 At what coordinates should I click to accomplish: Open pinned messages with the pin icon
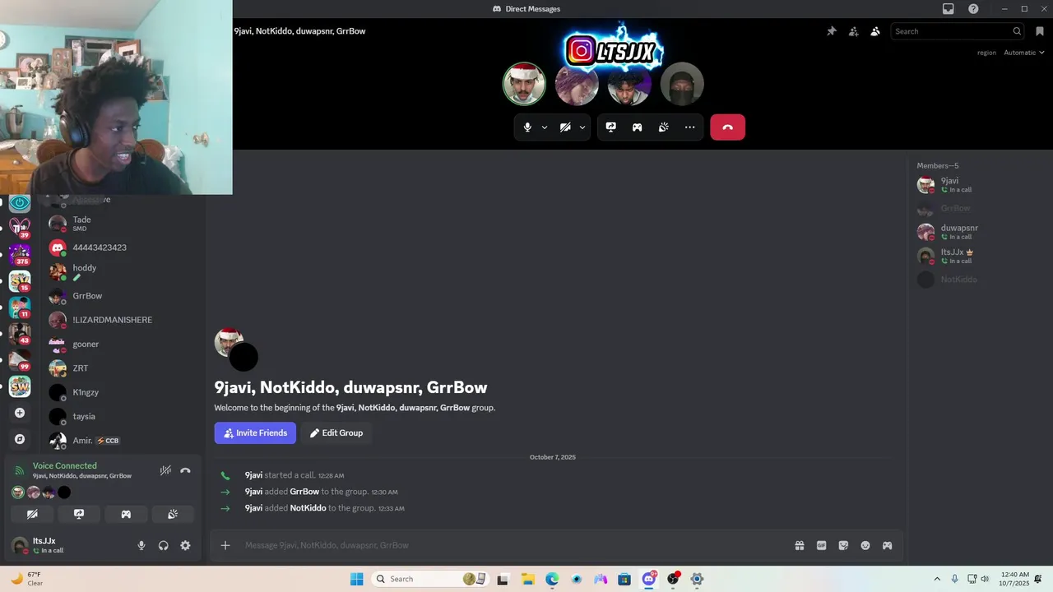[832, 31]
